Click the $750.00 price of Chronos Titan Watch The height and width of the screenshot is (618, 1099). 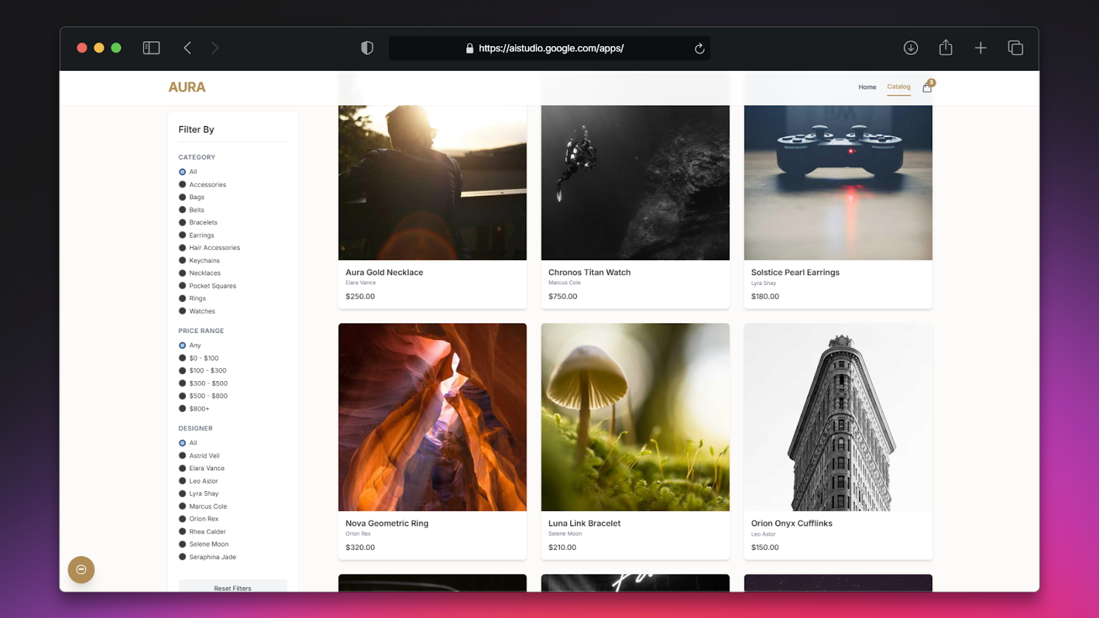(563, 297)
